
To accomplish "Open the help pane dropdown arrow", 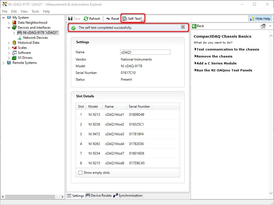I will [x=270, y=26].
